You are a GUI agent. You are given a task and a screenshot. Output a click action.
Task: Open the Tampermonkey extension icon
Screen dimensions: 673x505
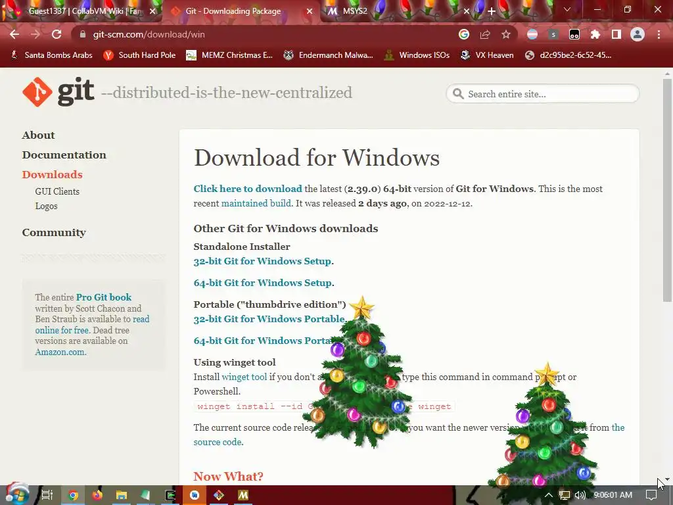(574, 34)
